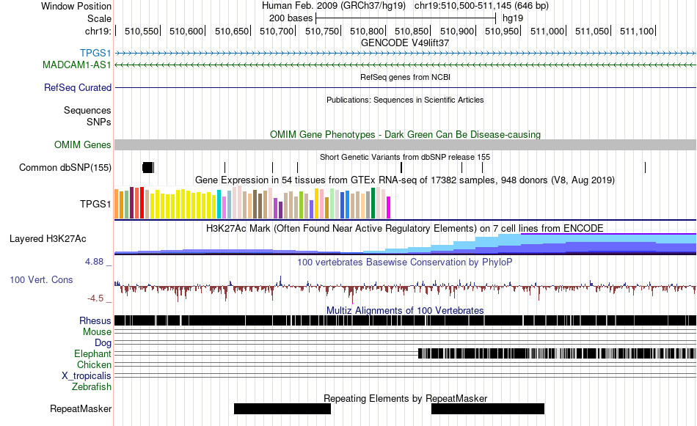Click the '100 Vert. Cons' track label
697x426 pixels.
point(41,280)
